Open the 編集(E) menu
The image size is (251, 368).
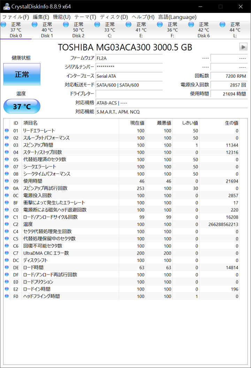click(x=41, y=17)
